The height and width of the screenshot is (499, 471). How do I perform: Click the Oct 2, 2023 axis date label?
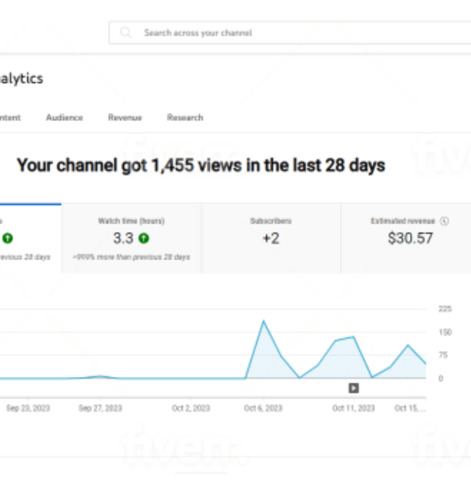[x=191, y=408]
